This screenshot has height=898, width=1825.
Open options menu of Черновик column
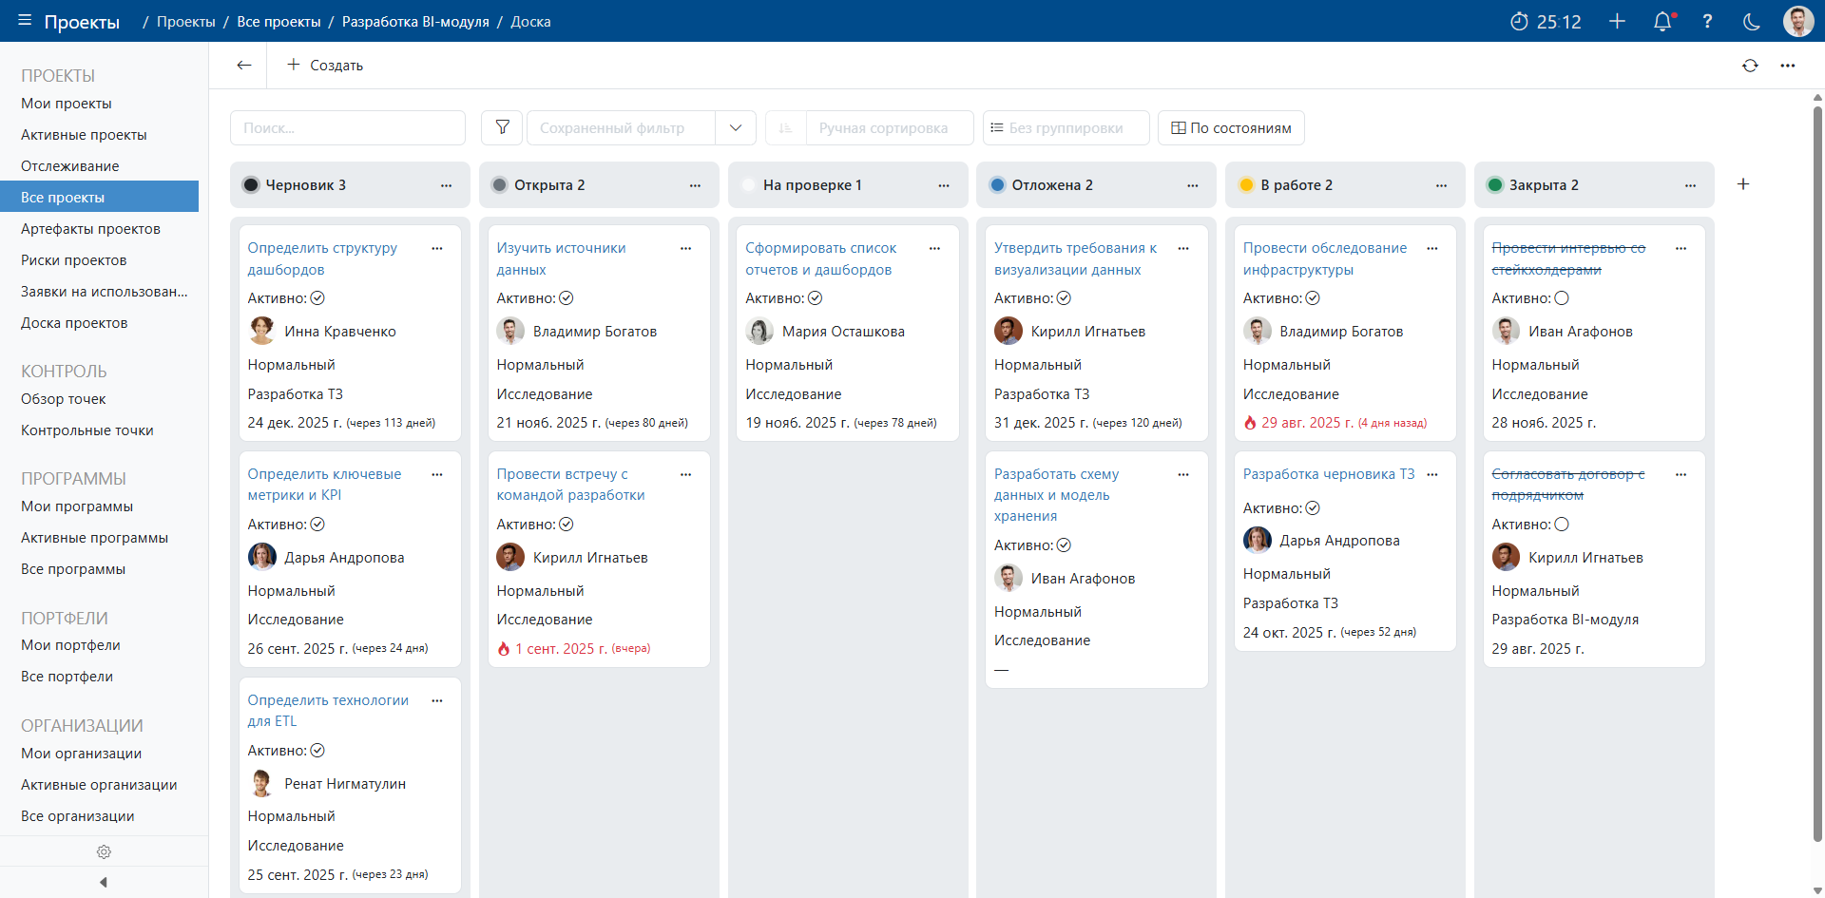(x=446, y=185)
